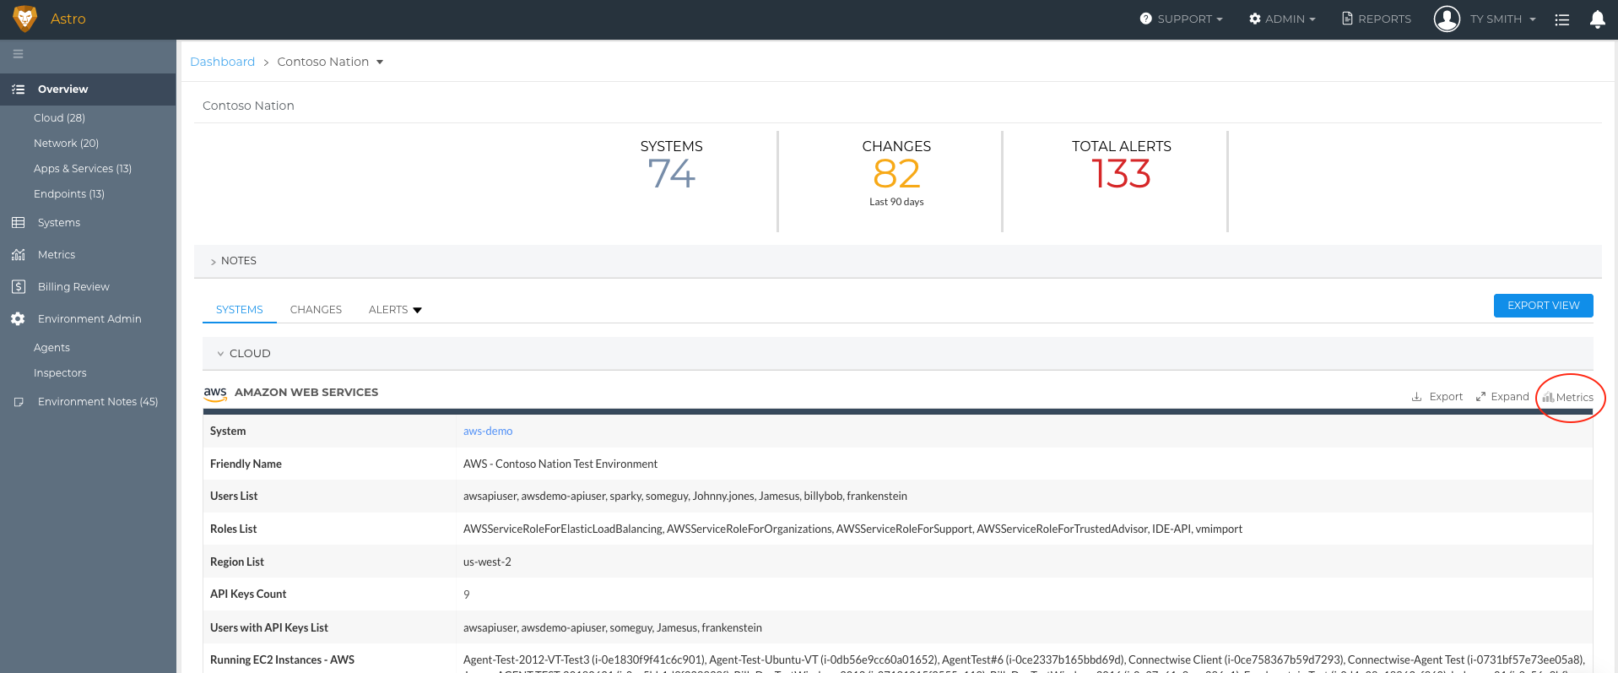Click the AWS Metrics chart link
The height and width of the screenshot is (673, 1618).
click(x=1568, y=397)
